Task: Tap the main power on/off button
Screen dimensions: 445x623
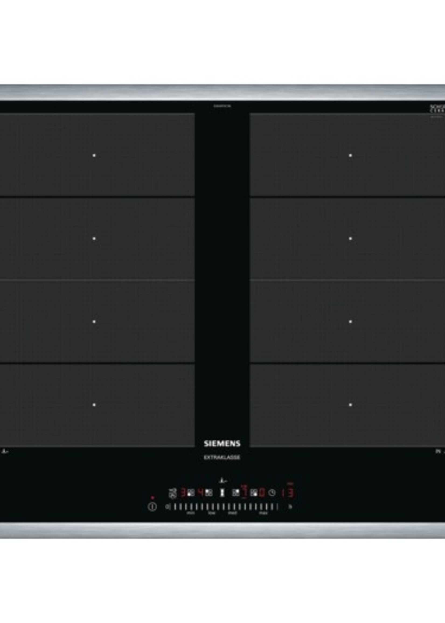Action: 153,507
